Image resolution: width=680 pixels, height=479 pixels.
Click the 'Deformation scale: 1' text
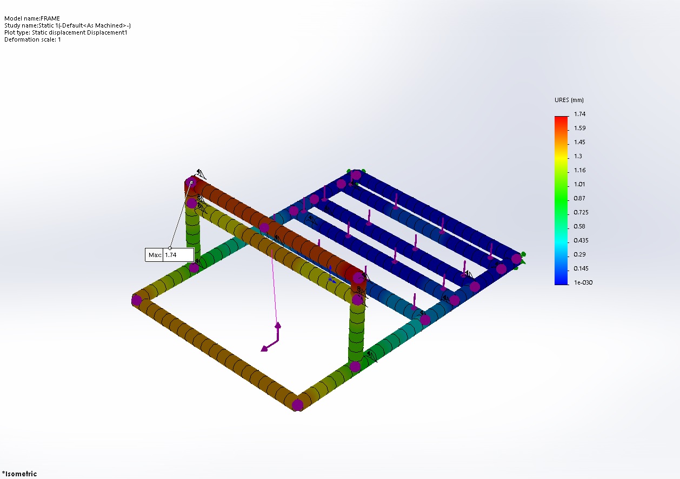pyautogui.click(x=32, y=39)
